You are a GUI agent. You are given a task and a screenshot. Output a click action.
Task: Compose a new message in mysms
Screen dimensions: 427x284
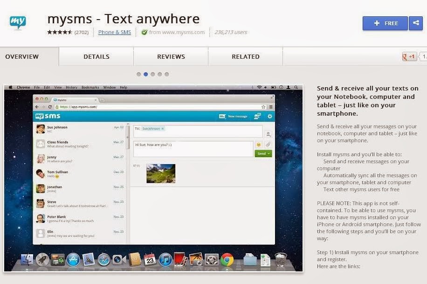(235, 116)
